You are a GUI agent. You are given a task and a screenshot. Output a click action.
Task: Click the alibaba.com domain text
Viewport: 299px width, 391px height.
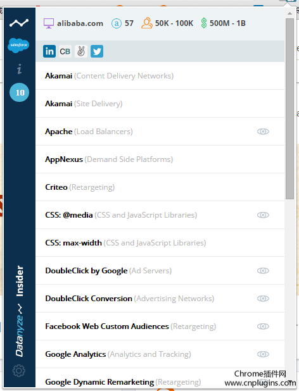point(80,23)
